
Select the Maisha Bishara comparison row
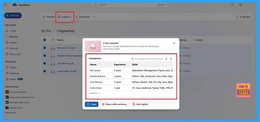[131, 76]
